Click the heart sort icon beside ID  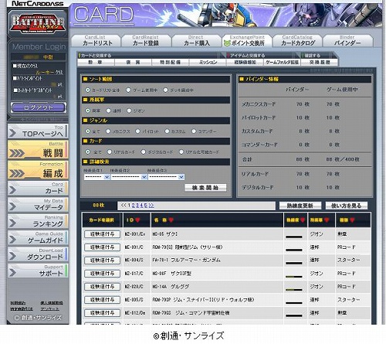click(x=137, y=220)
